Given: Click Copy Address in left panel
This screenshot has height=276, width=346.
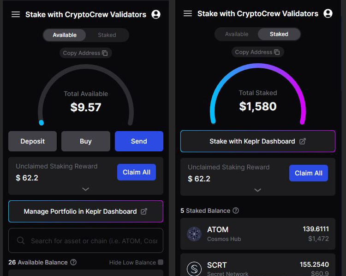Looking at the screenshot, I should coord(86,53).
